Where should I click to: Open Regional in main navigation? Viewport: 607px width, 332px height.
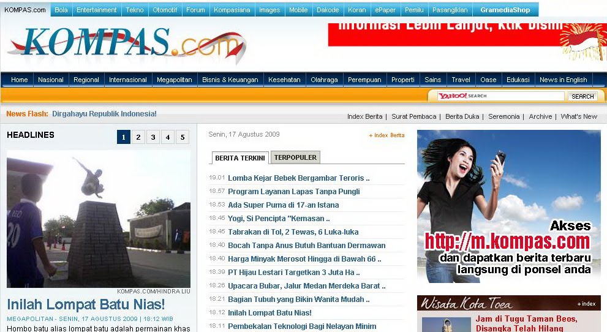pyautogui.click(x=86, y=80)
